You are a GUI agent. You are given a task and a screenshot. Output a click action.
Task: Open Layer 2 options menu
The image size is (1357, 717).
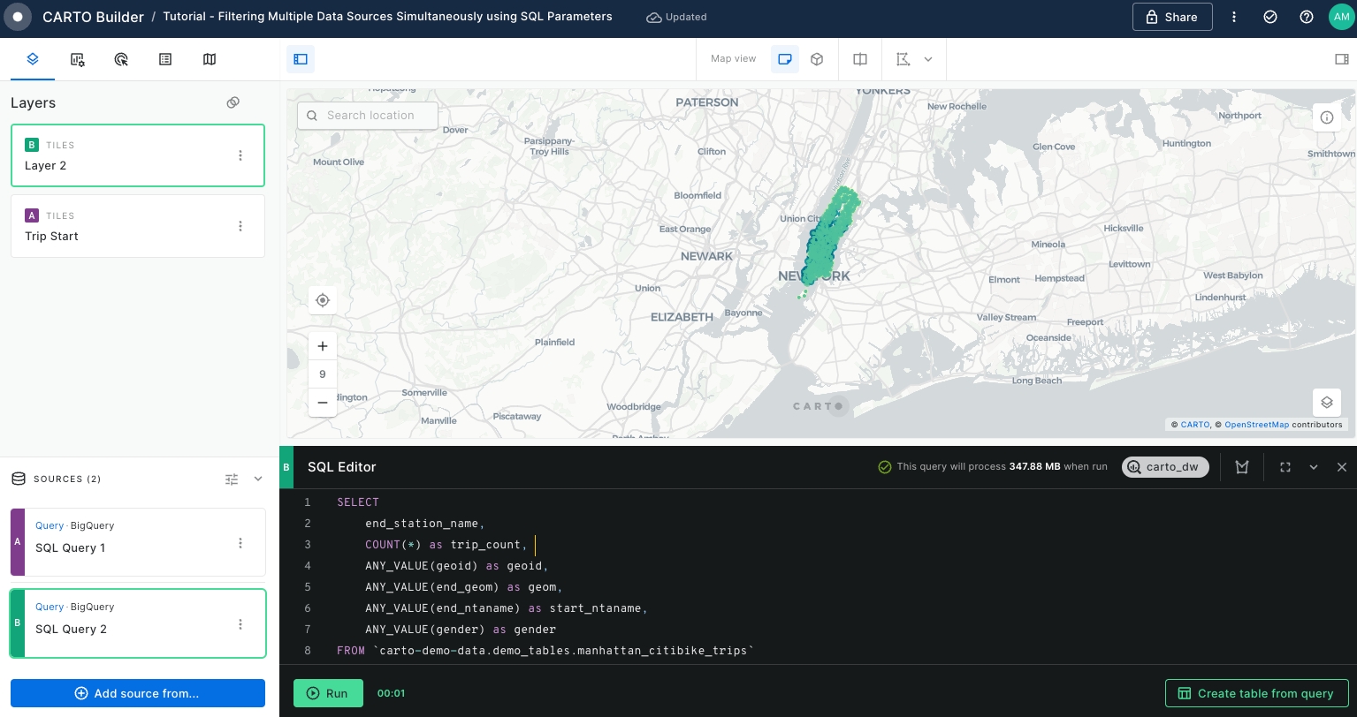(x=240, y=155)
